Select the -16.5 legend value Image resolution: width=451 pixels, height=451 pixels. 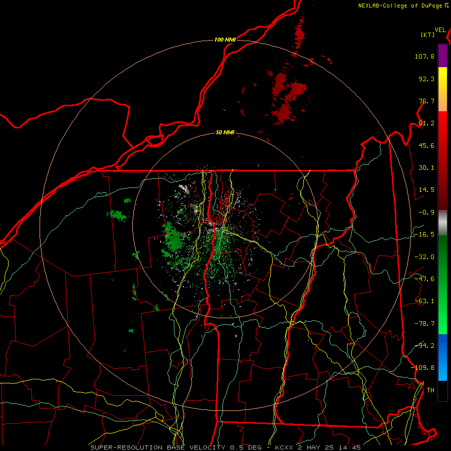[424, 235]
